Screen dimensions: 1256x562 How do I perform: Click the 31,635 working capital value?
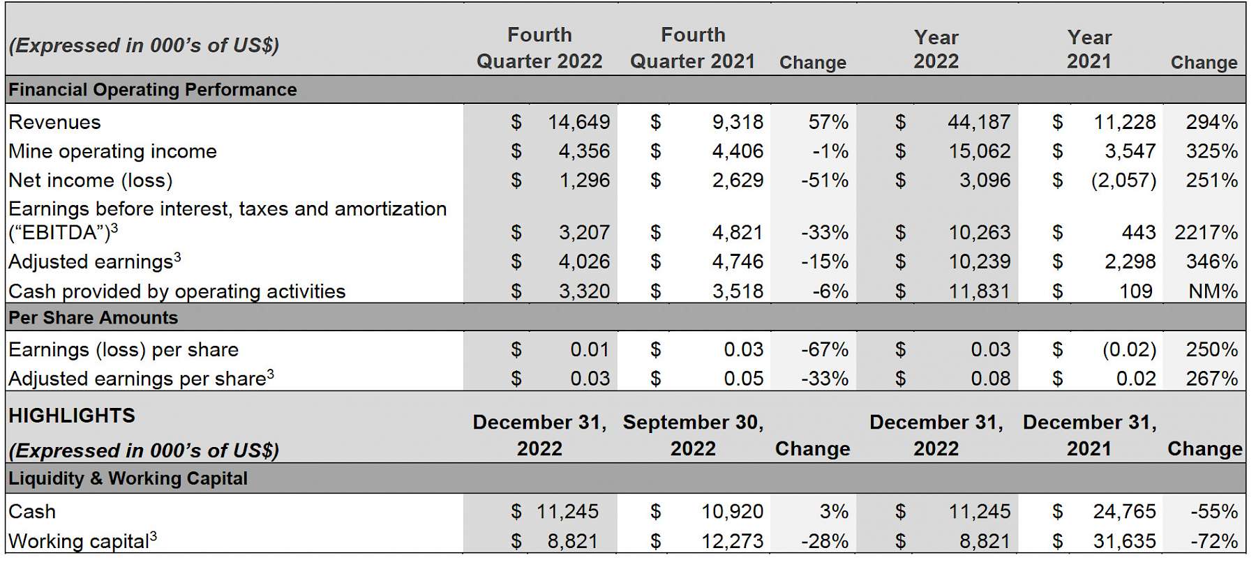point(1124,541)
